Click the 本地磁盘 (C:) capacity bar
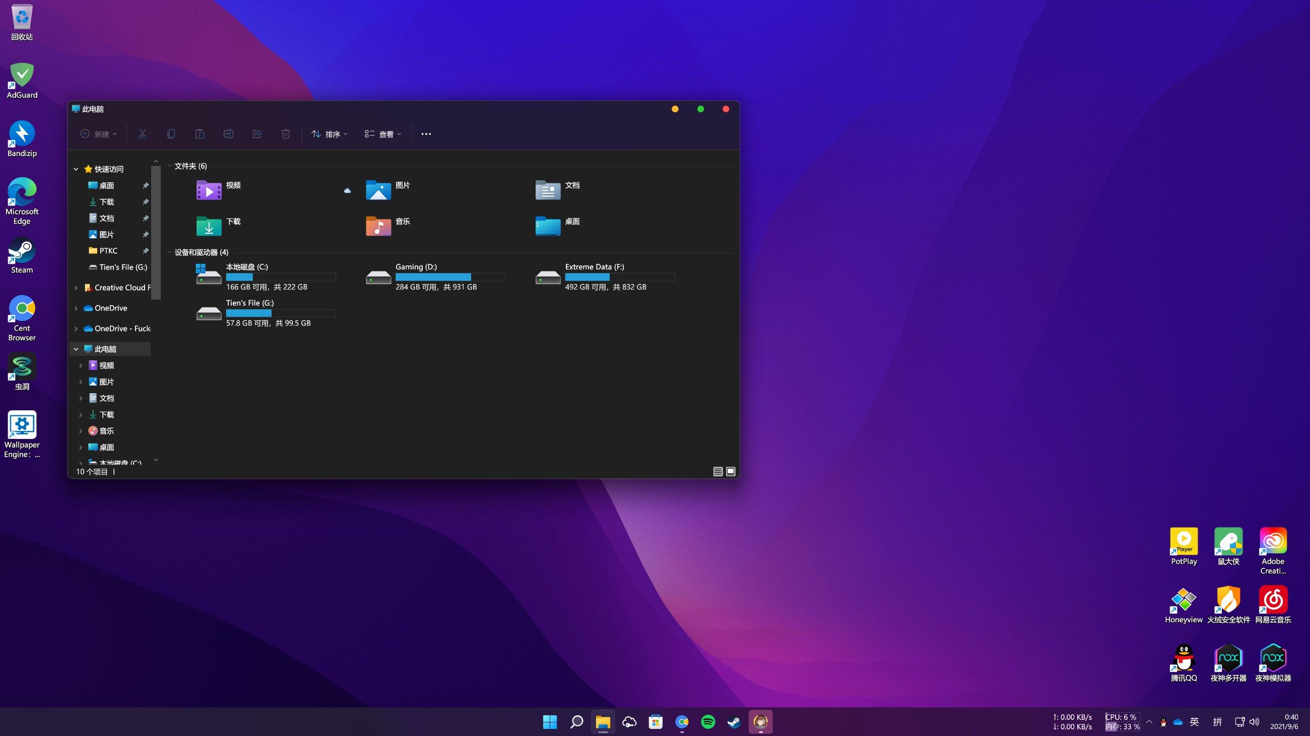This screenshot has width=1310, height=736. (281, 277)
